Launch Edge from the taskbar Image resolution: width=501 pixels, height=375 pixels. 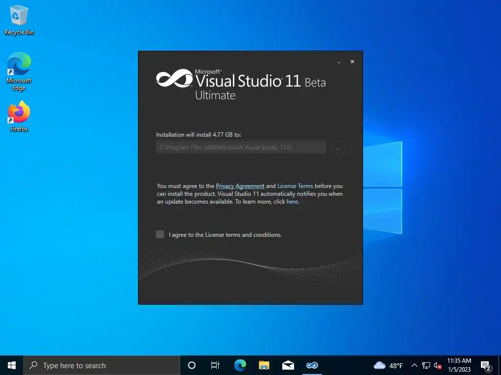click(x=240, y=365)
